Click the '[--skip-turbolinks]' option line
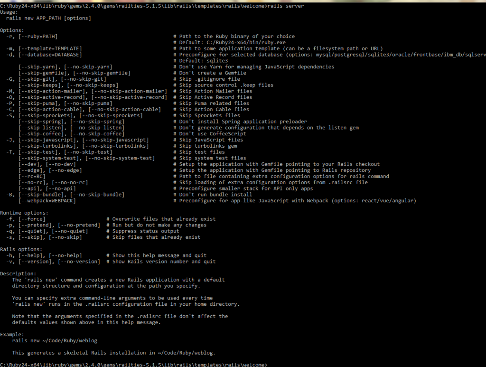The width and height of the screenshot is (486, 367). (x=84, y=146)
